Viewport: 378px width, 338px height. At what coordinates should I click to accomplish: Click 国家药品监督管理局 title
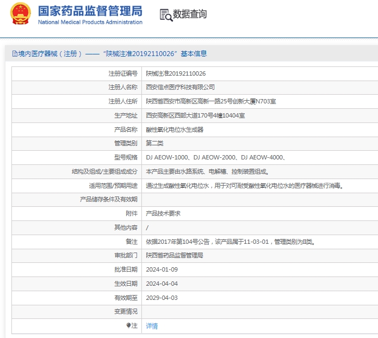point(90,11)
